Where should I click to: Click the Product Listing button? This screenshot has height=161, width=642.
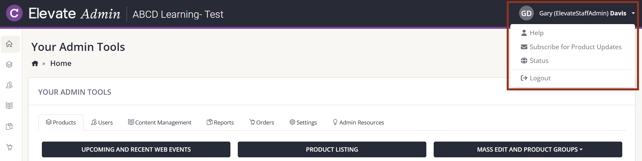point(332,149)
